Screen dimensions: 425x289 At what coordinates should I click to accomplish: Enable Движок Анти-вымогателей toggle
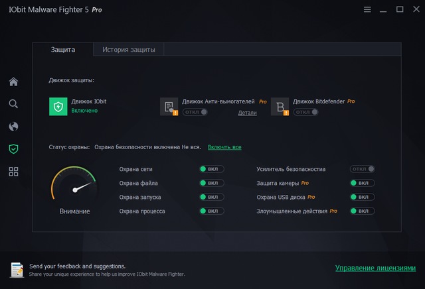[195, 112]
